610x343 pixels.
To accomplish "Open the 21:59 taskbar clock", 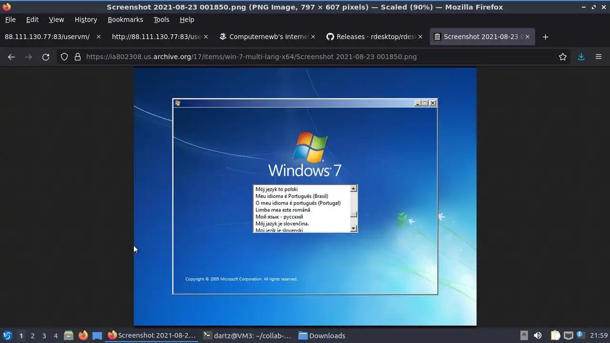I will [599, 335].
